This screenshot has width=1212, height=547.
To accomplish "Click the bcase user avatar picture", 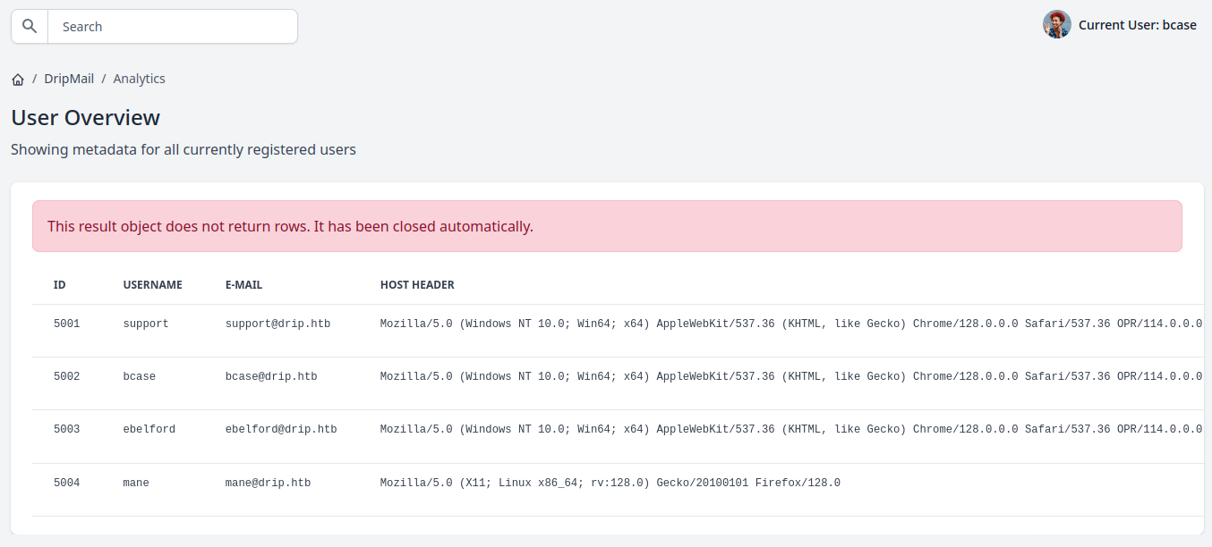I will click(1056, 25).
